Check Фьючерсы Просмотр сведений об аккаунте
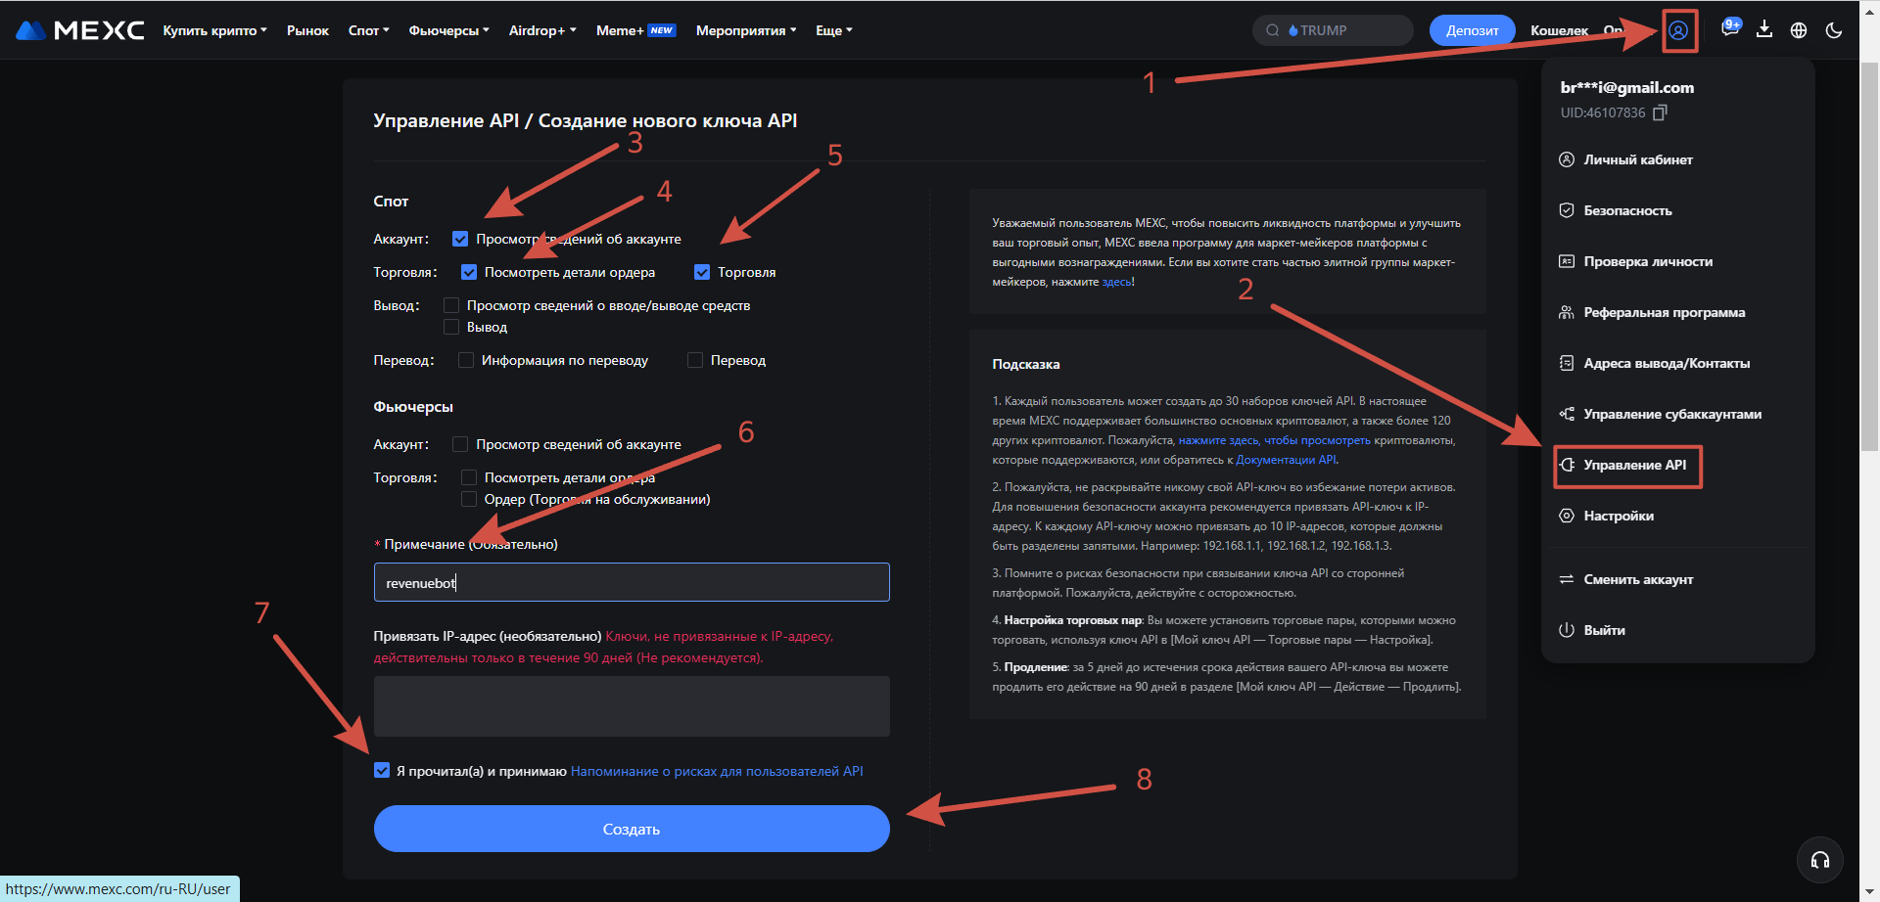1880x902 pixels. click(460, 444)
